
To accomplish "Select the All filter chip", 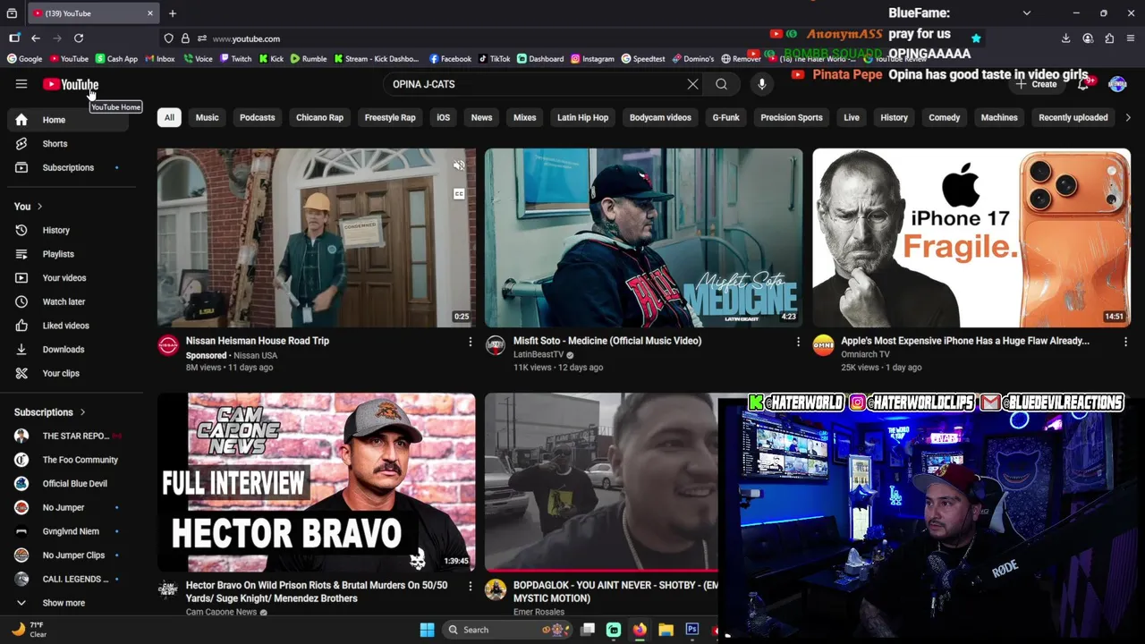I will pyautogui.click(x=169, y=117).
